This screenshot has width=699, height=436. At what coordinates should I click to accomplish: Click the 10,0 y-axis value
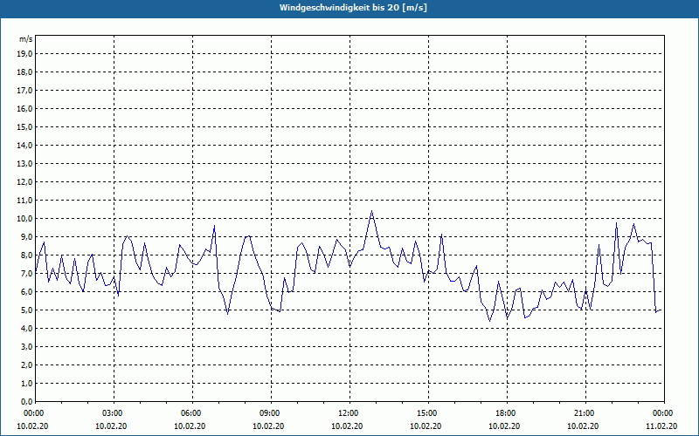click(24, 219)
